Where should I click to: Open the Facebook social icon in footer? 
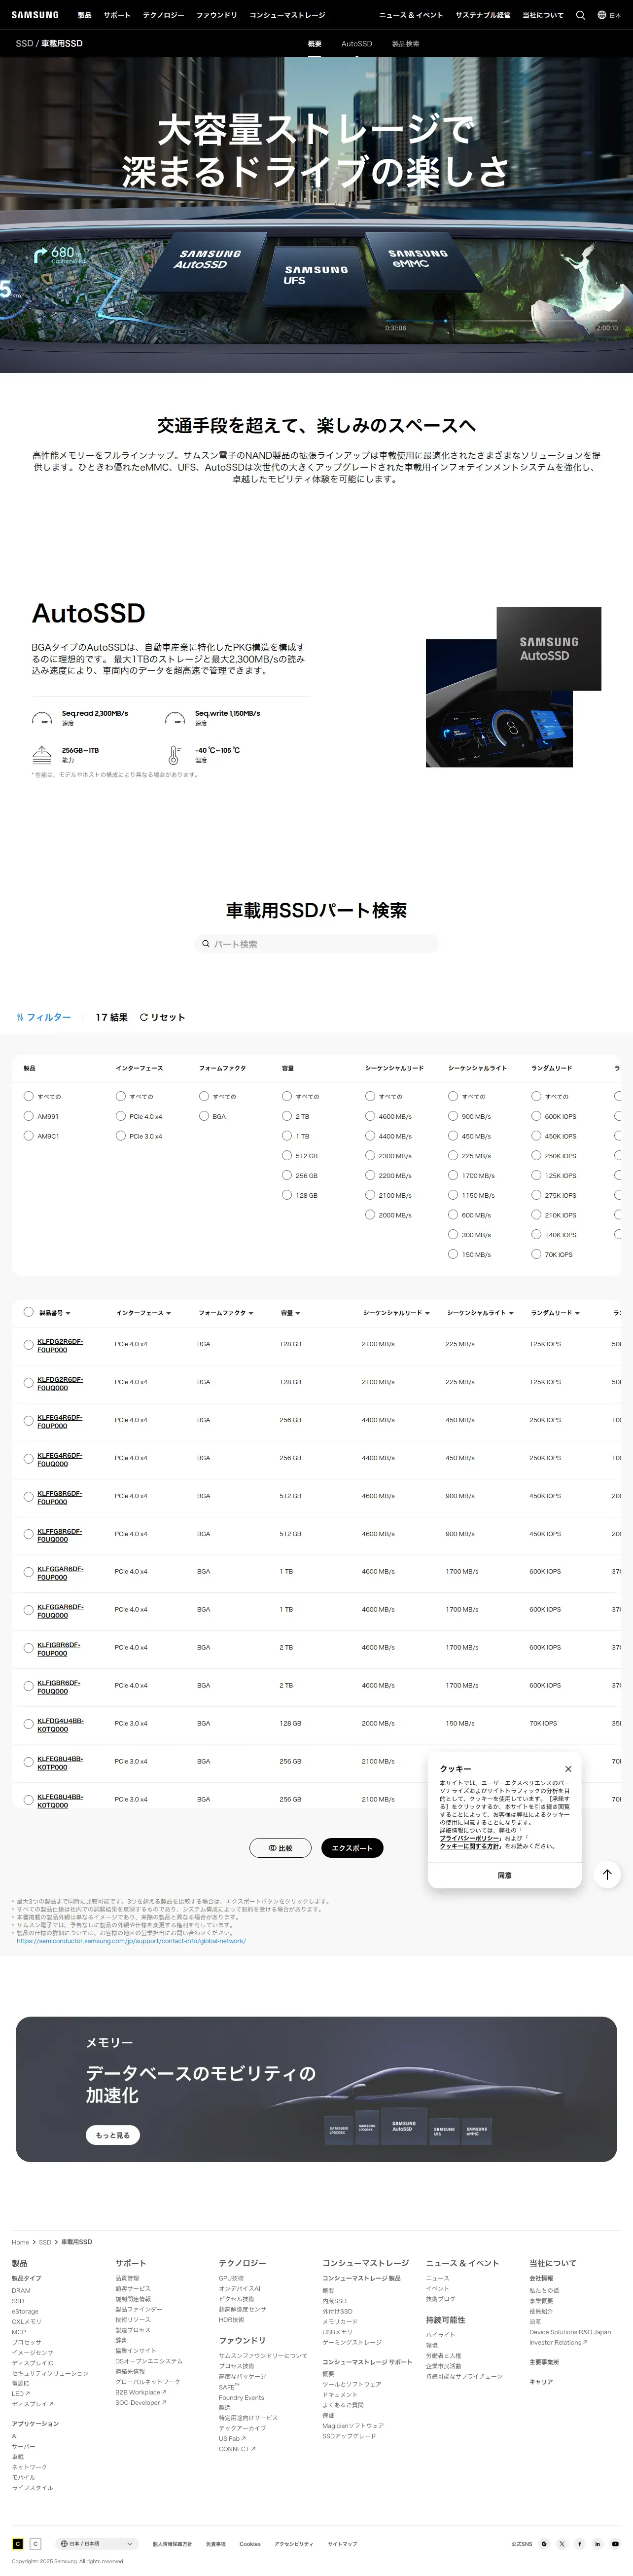point(580,2544)
